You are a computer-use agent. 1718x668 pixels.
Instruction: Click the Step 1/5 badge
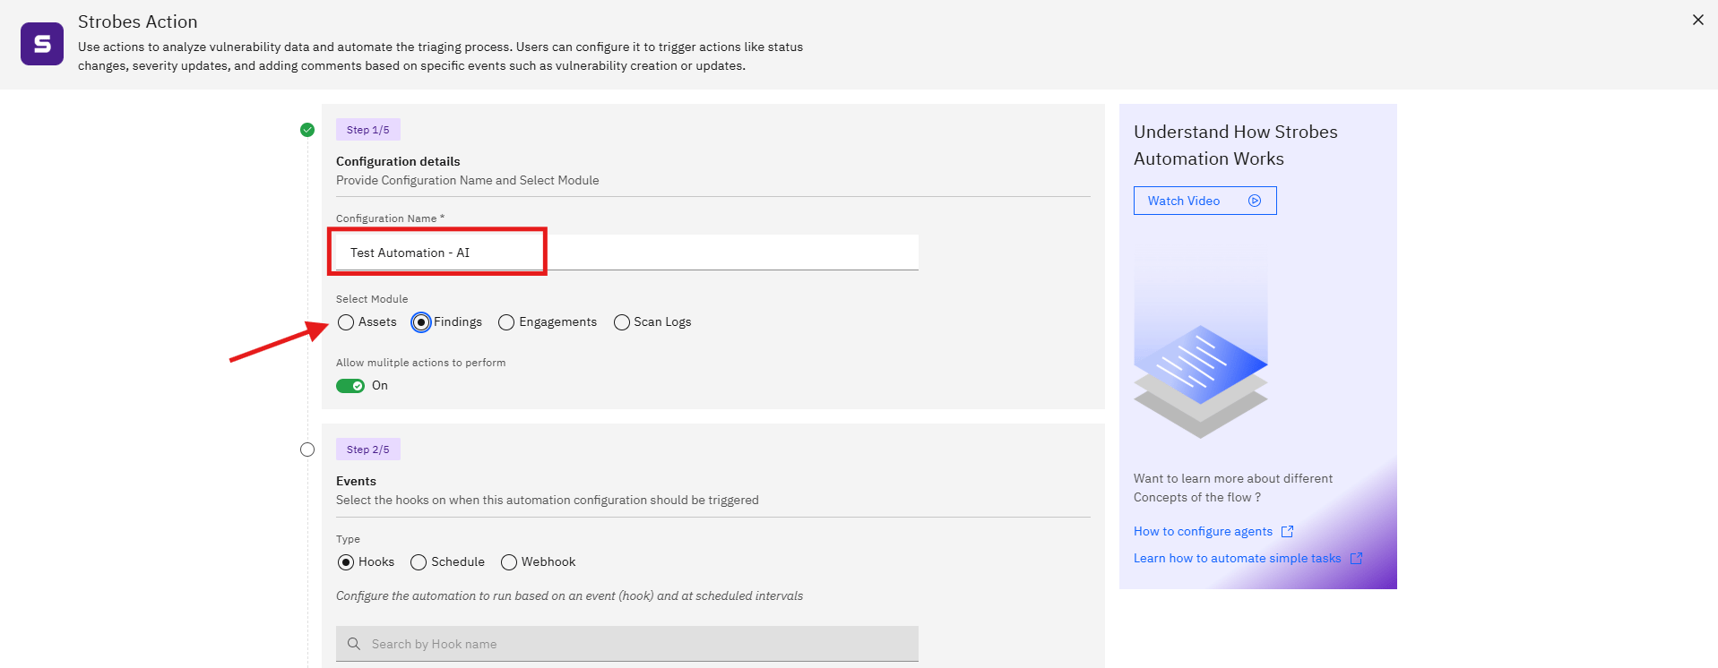(x=368, y=130)
